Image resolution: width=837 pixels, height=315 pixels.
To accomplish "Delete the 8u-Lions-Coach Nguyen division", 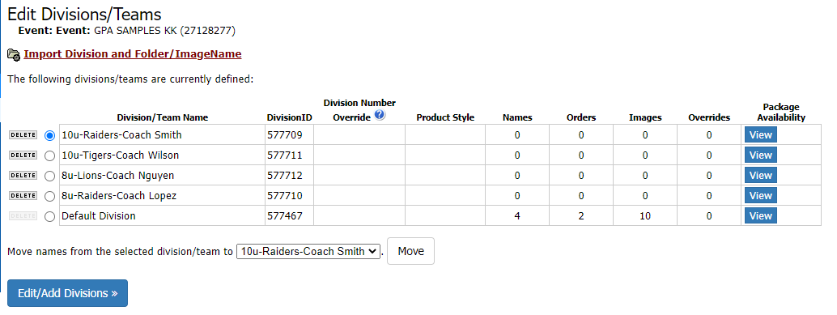I will pos(23,176).
